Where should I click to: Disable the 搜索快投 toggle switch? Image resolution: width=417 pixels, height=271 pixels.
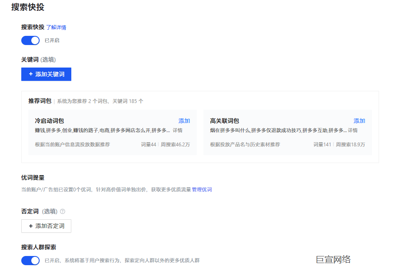[30, 40]
